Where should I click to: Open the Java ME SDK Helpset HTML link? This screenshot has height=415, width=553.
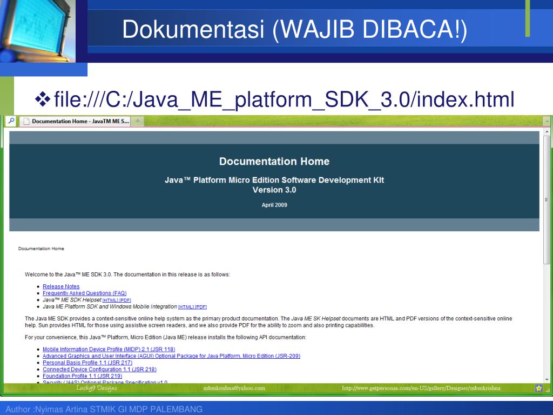click(110, 300)
